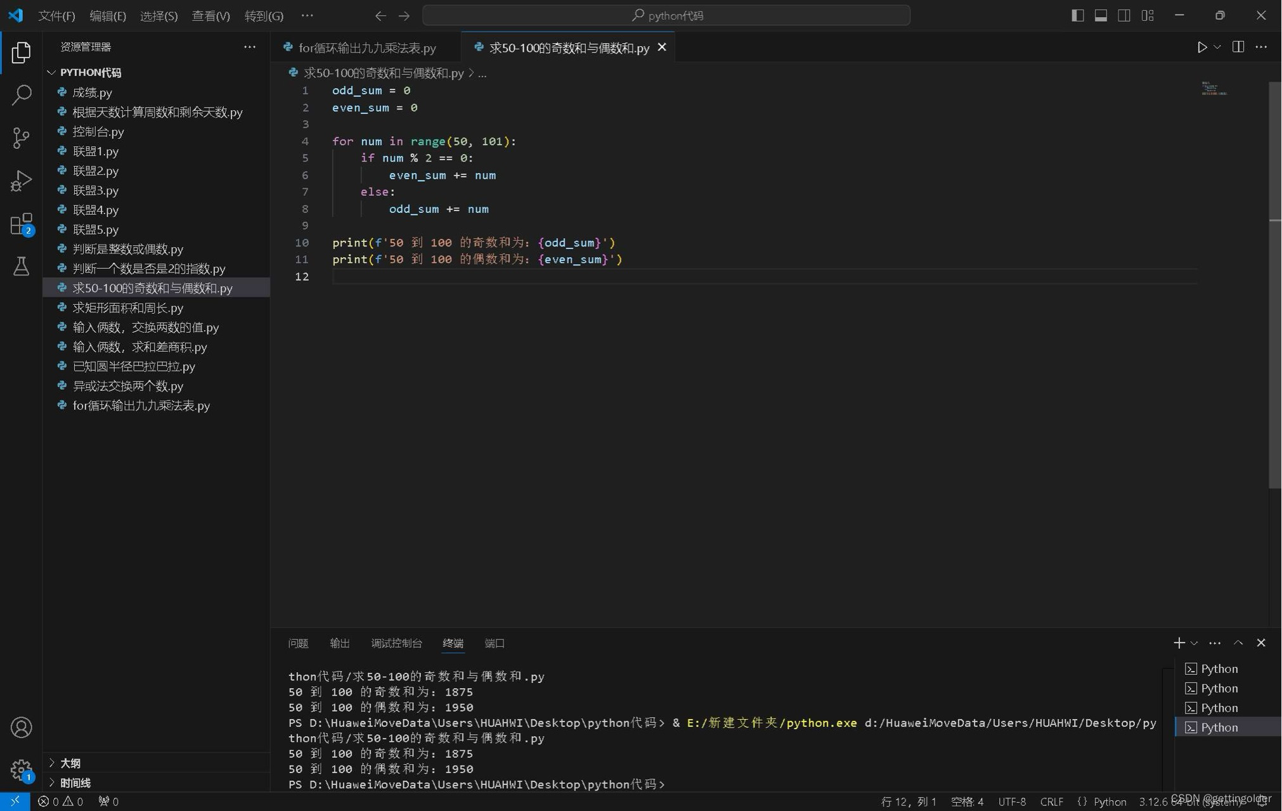The image size is (1282, 811).
Task: Split the editor to the right
Action: (1238, 48)
